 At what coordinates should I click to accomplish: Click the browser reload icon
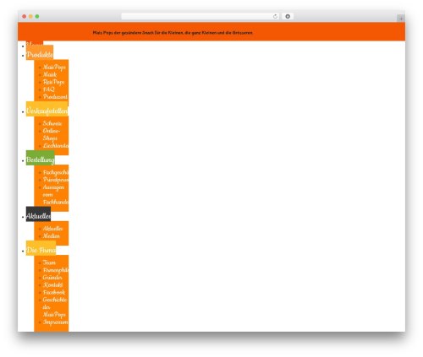tap(275, 16)
